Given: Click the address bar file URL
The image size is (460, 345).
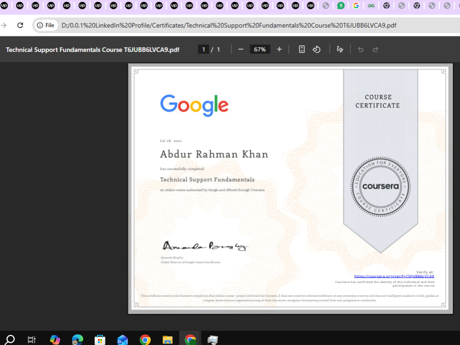Looking at the screenshot, I should [x=229, y=25].
